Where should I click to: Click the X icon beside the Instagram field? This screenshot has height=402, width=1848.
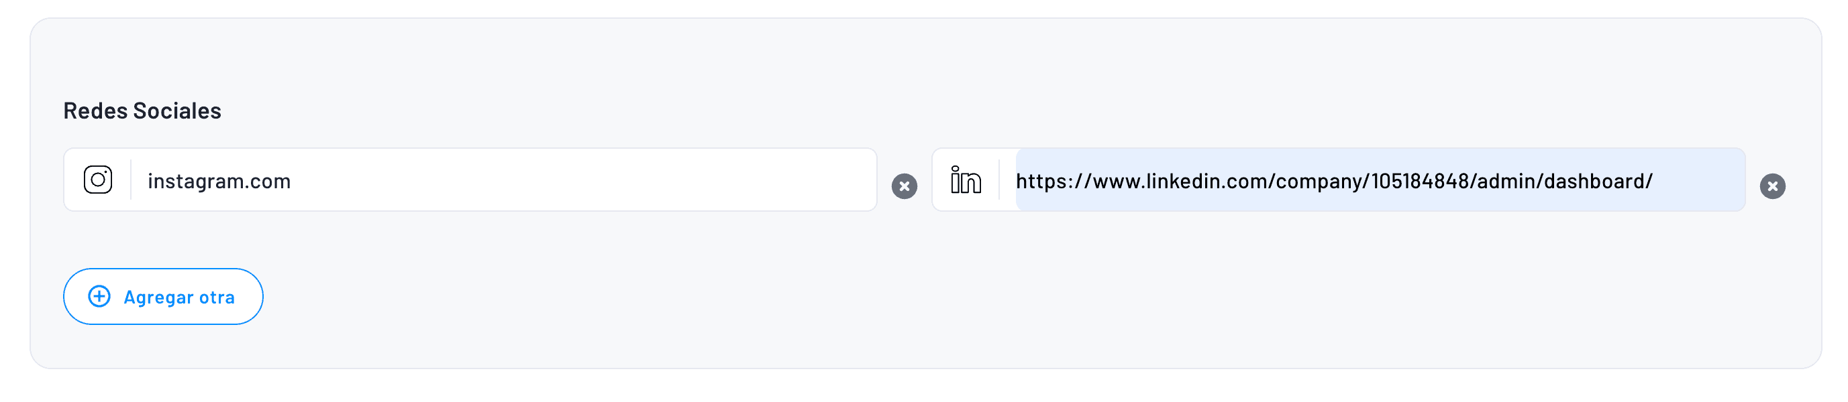pos(904,186)
